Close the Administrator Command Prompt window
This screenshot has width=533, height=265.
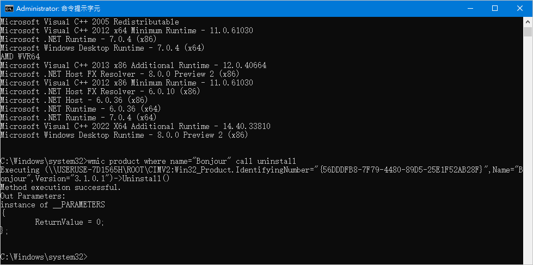(520, 8)
